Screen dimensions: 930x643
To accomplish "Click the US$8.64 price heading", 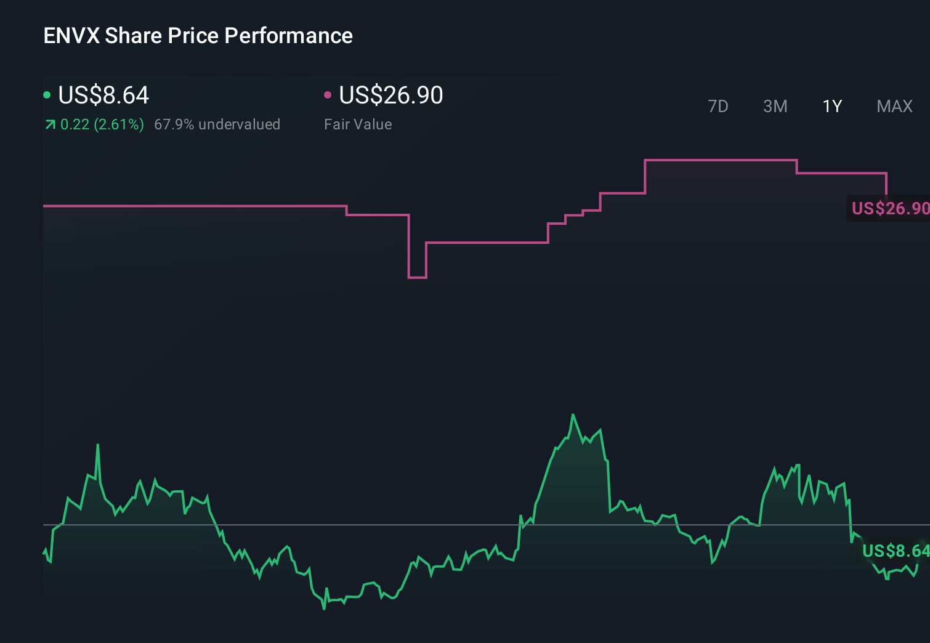I will pos(102,95).
